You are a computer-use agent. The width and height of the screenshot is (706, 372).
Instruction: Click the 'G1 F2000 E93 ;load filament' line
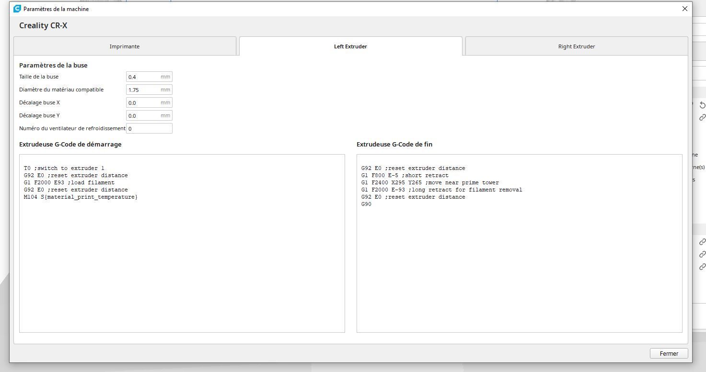pyautogui.click(x=69, y=182)
